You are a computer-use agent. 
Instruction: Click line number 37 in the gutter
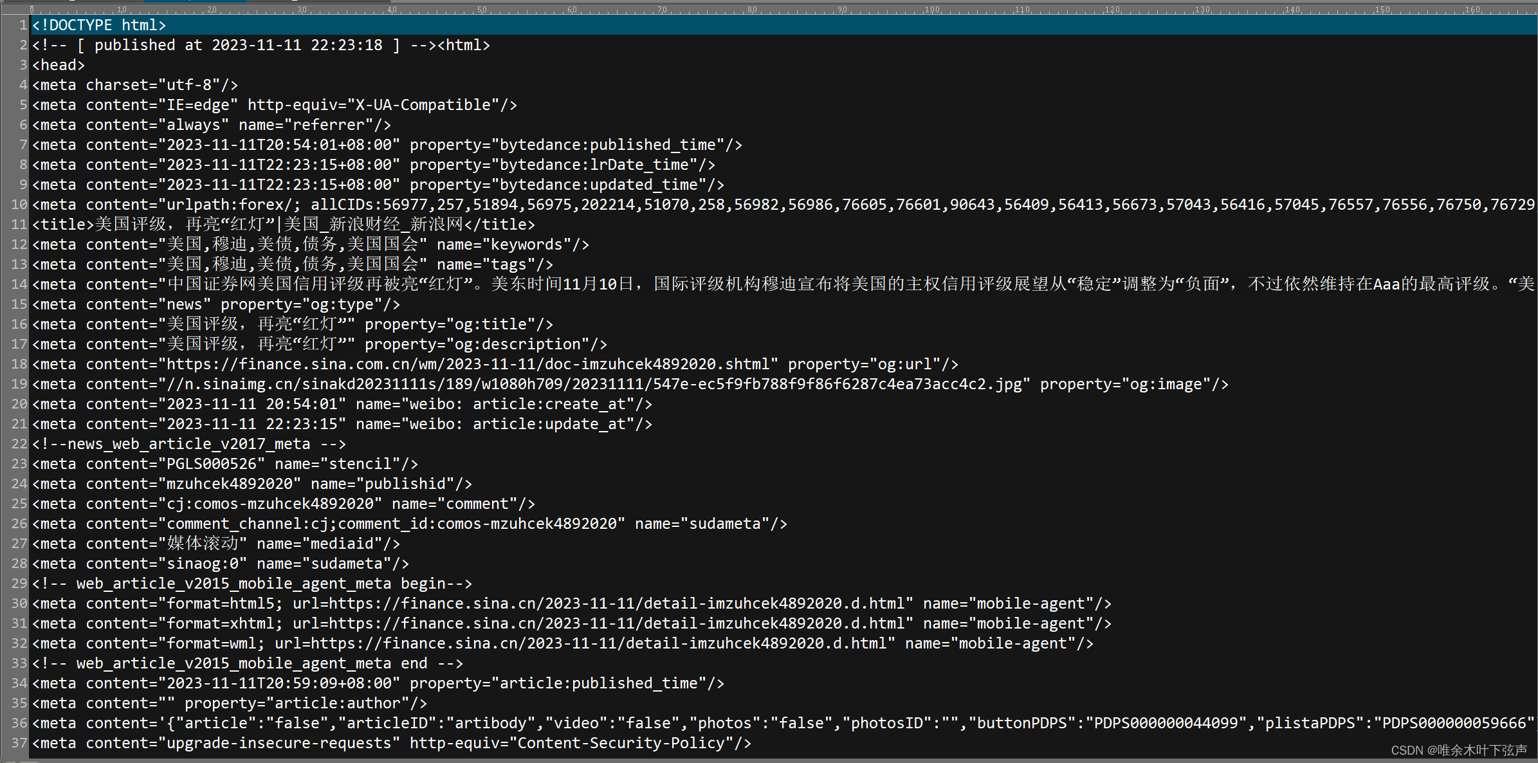click(19, 743)
